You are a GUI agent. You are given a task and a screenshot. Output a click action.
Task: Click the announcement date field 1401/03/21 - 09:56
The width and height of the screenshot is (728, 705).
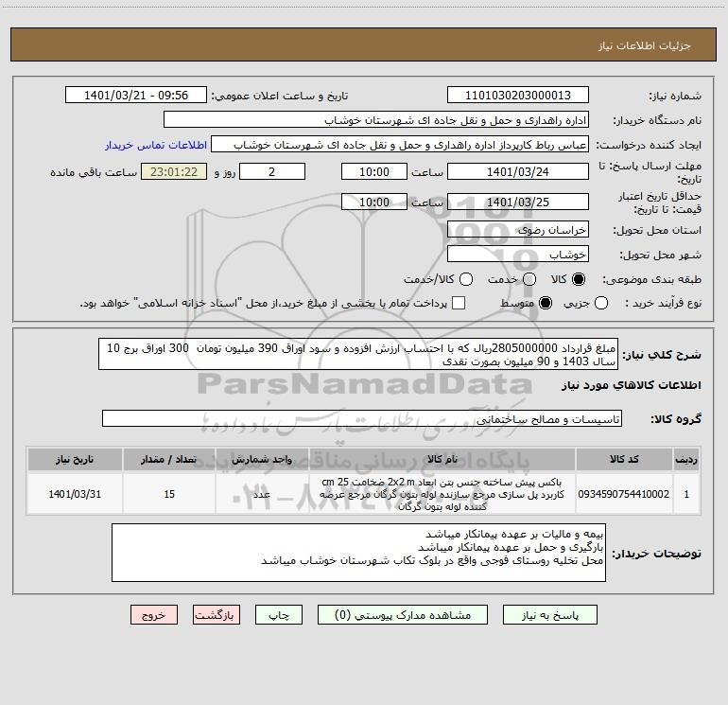136,96
